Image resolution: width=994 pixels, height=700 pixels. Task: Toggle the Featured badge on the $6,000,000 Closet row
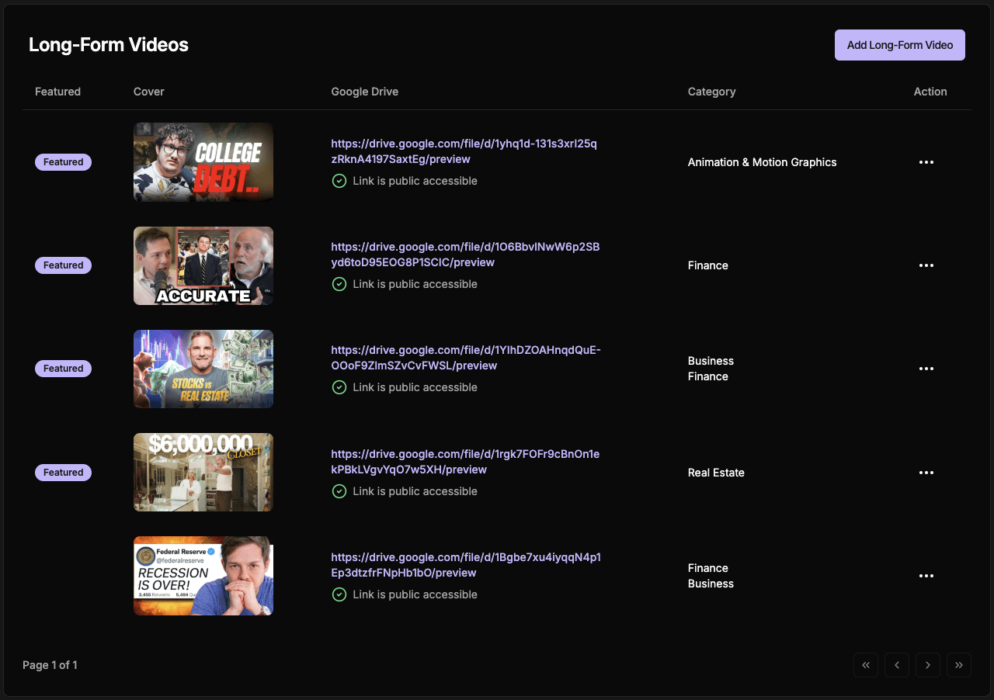click(x=63, y=472)
